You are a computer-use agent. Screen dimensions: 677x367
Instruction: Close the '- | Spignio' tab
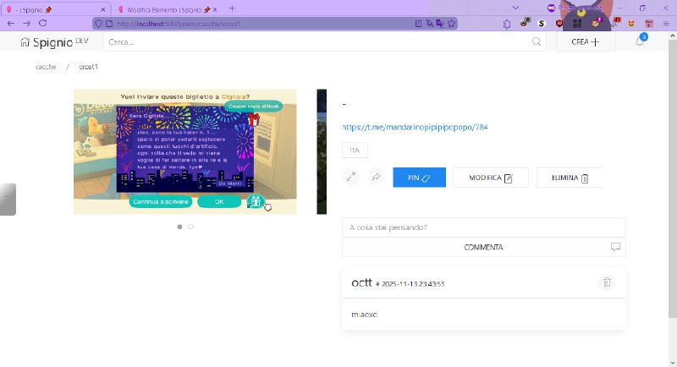[x=102, y=9]
